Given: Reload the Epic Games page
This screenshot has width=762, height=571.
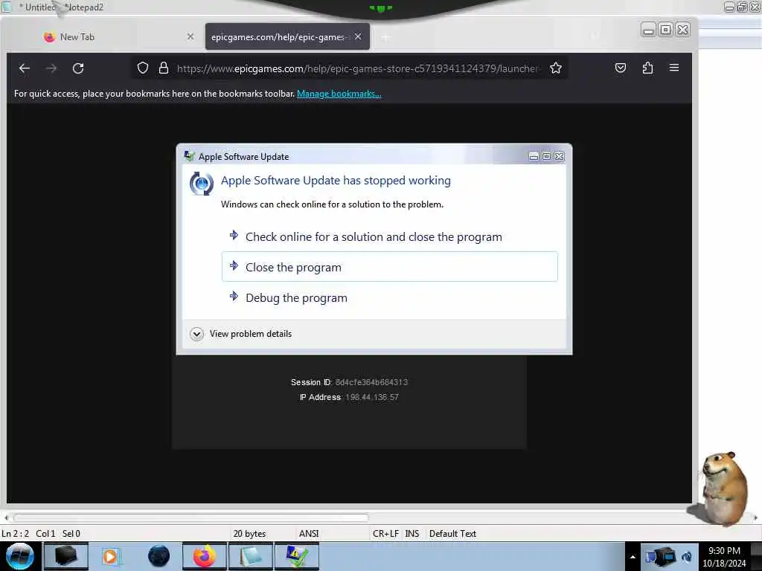Looking at the screenshot, I should coord(78,68).
